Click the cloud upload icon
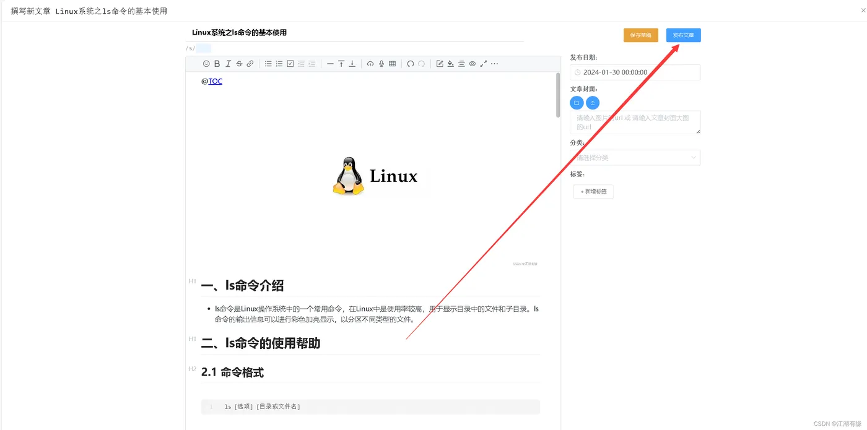 [370, 64]
